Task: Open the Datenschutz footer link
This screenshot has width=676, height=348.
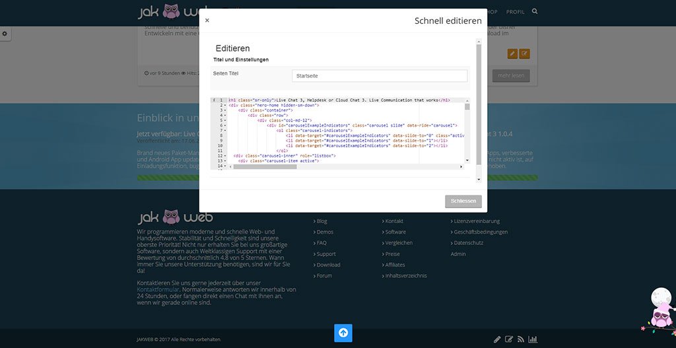Action: 468,243
